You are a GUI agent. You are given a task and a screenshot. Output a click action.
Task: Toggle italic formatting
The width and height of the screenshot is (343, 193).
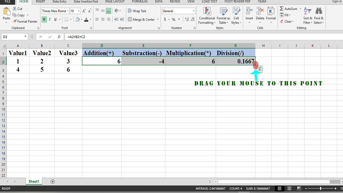click(x=49, y=19)
